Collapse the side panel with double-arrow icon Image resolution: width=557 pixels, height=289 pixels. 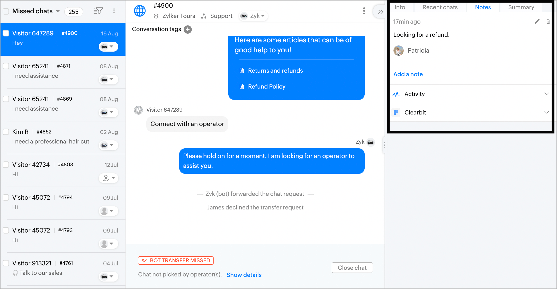[380, 12]
